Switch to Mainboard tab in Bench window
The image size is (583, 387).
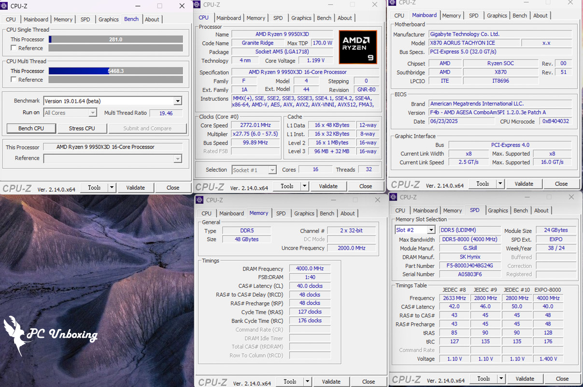[x=36, y=19]
